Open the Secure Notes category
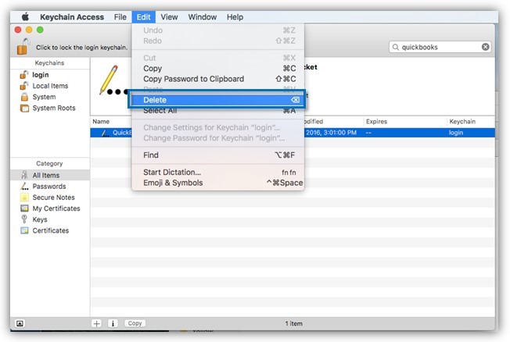 tap(53, 198)
